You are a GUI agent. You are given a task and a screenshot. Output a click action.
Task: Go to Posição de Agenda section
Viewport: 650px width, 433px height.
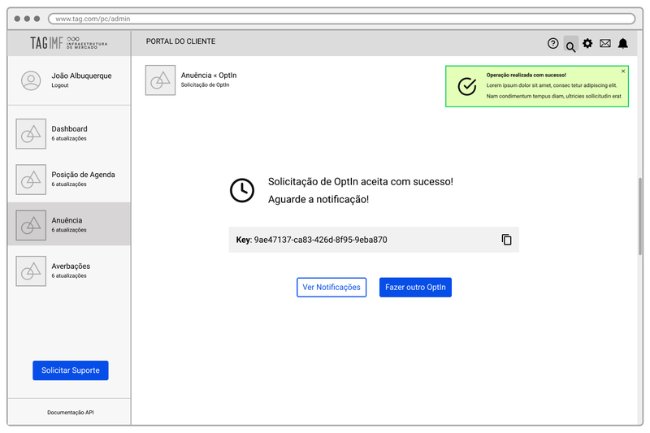click(69, 179)
